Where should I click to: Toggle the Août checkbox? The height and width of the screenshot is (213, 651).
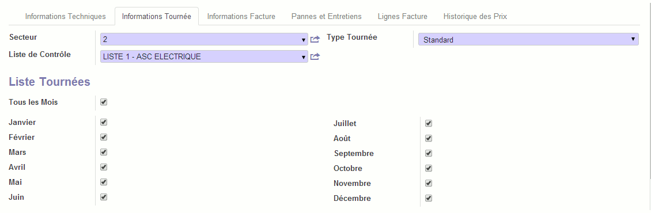click(429, 138)
